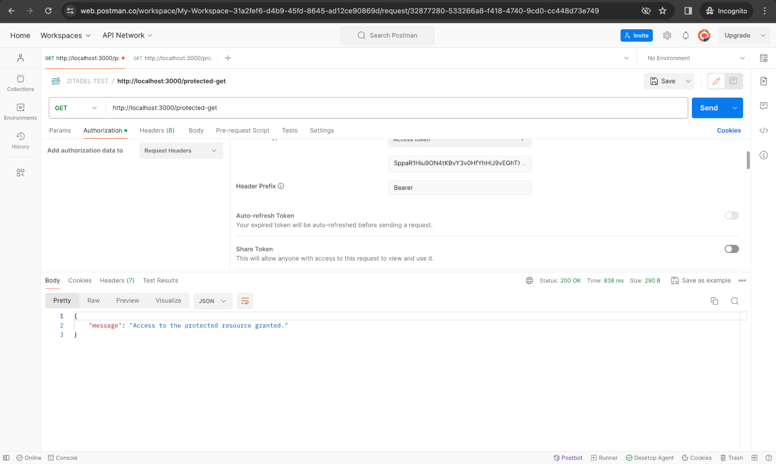The height and width of the screenshot is (464, 776).
Task: Open the Environments sidebar panel
Action: pyautogui.click(x=20, y=112)
